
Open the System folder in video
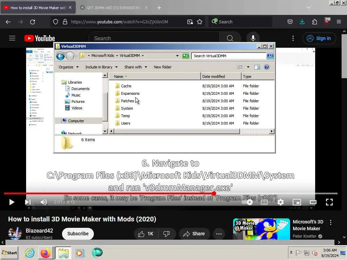pos(127,108)
